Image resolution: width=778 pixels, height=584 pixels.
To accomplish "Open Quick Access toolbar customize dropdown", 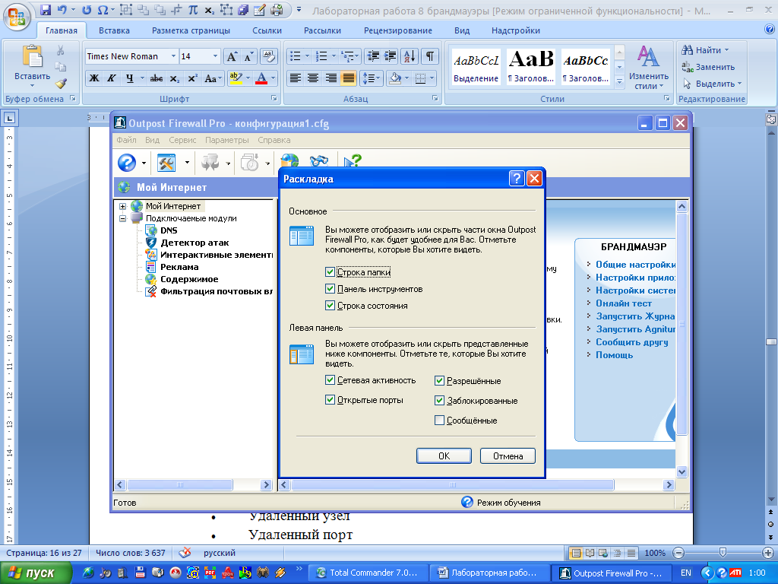I will pos(299,9).
